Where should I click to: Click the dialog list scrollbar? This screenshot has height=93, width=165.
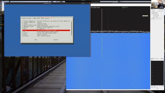point(72,28)
